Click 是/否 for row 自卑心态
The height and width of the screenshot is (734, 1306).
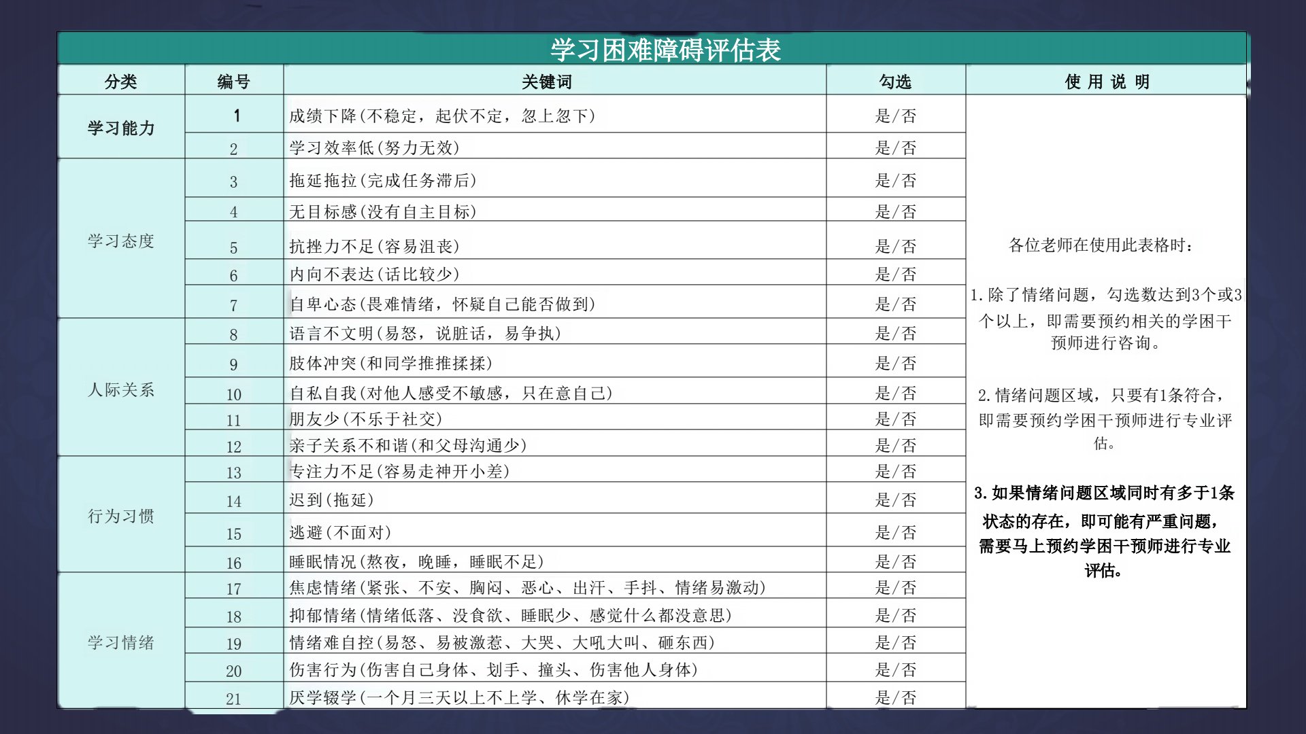[x=895, y=304]
